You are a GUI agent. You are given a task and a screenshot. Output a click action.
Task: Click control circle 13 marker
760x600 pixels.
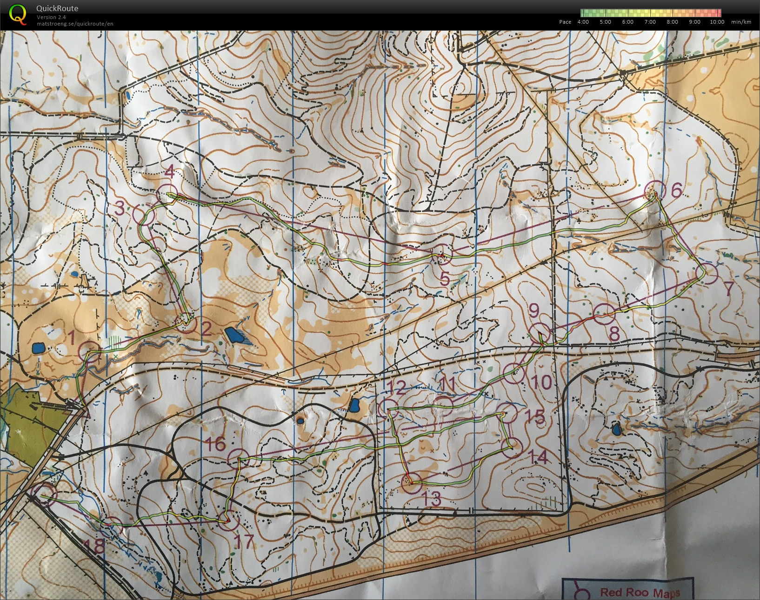click(411, 483)
